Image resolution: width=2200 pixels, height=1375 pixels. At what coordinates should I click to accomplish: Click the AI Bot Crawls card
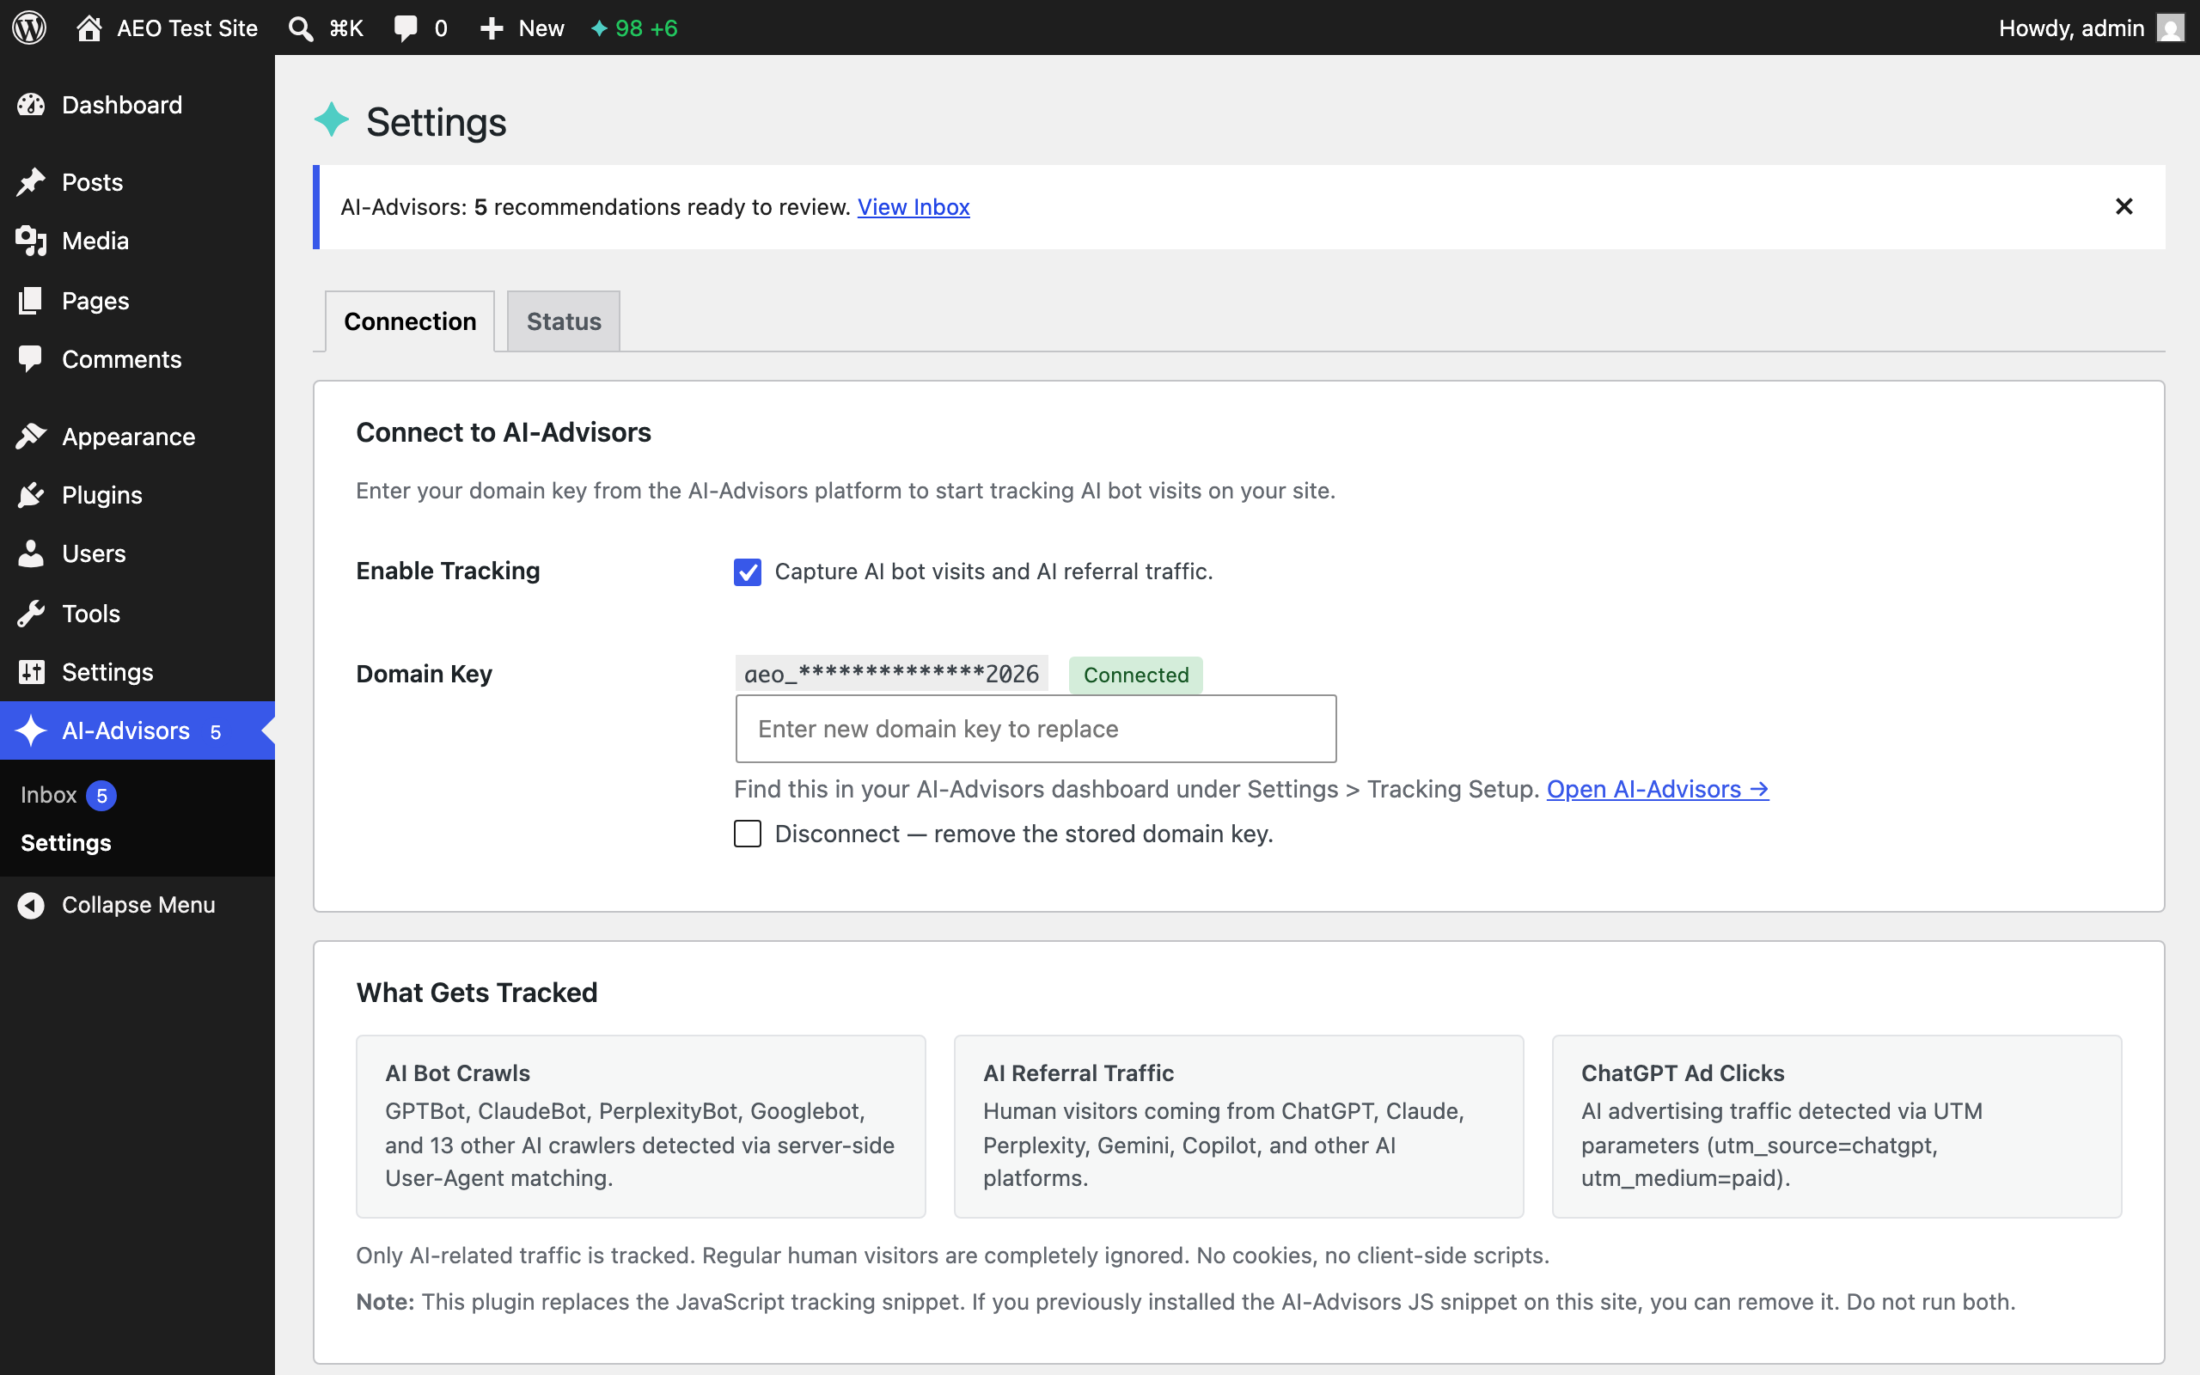pos(641,1126)
